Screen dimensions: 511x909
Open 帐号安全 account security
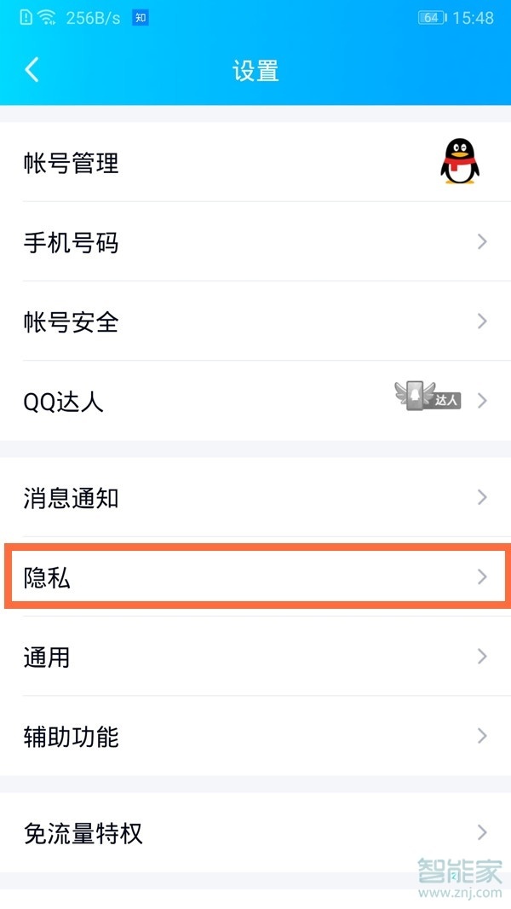coord(255,322)
